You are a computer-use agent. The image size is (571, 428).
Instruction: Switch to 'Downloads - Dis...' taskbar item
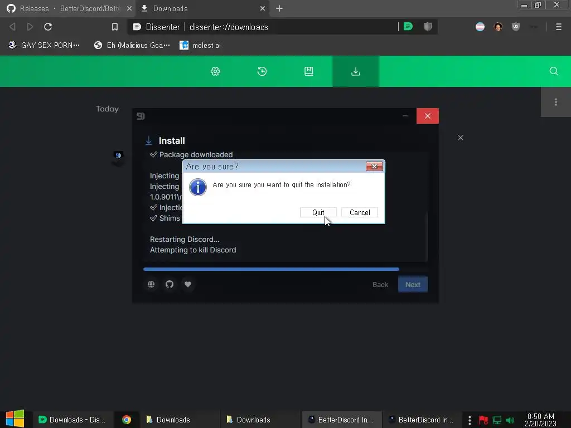point(72,420)
